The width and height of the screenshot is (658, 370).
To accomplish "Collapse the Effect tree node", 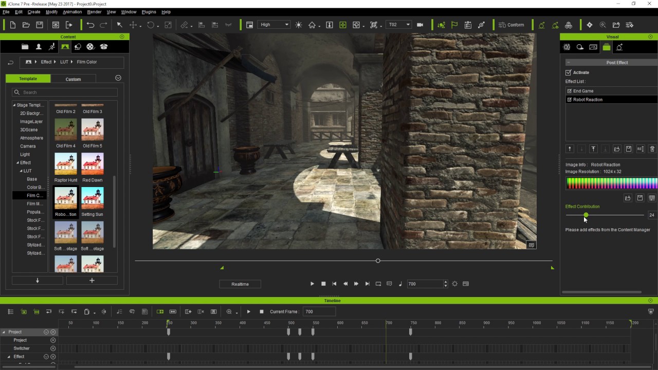I will [17, 163].
